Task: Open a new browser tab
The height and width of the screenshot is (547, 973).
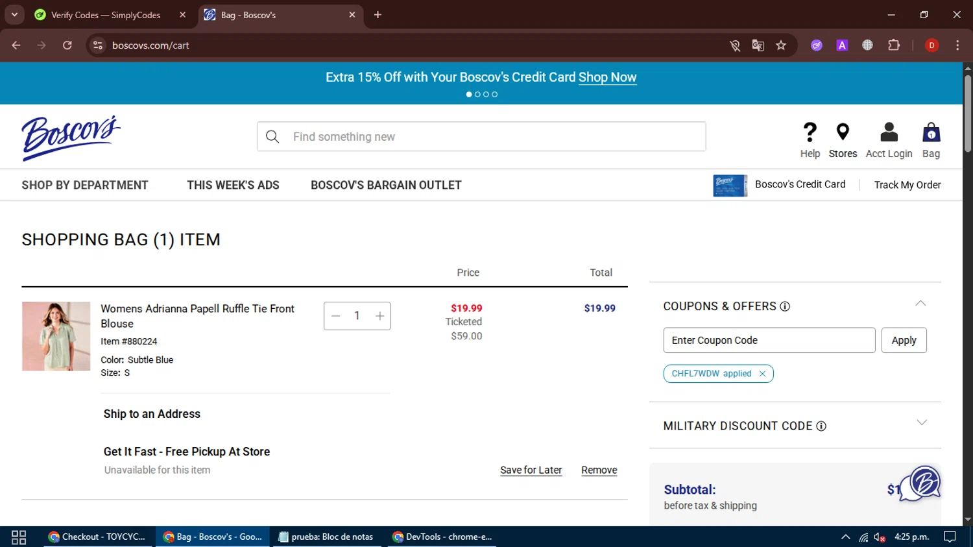Action: pos(378,15)
